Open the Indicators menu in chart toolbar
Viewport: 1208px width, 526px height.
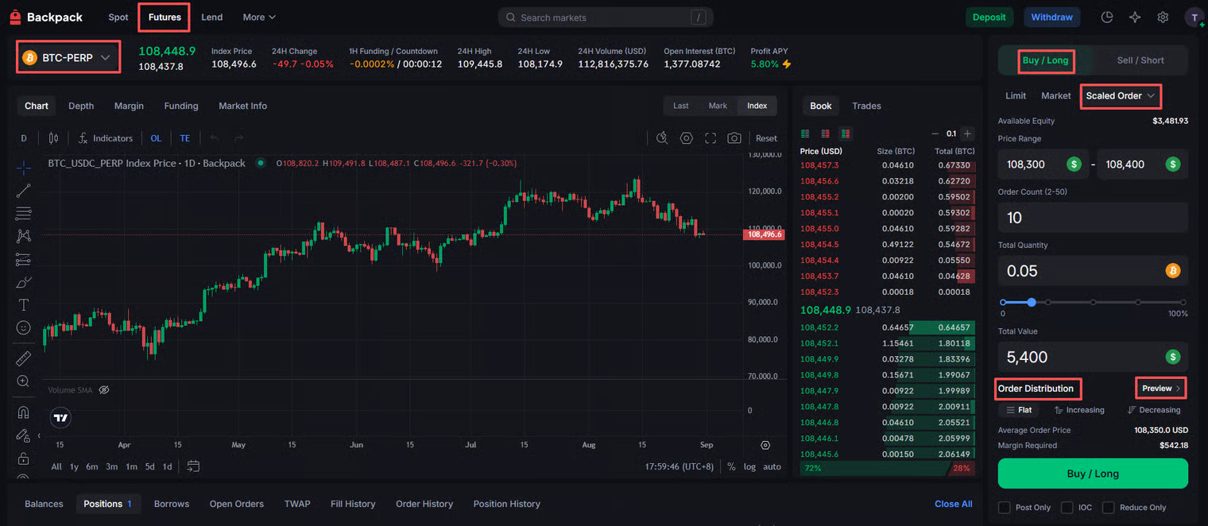tap(105, 138)
